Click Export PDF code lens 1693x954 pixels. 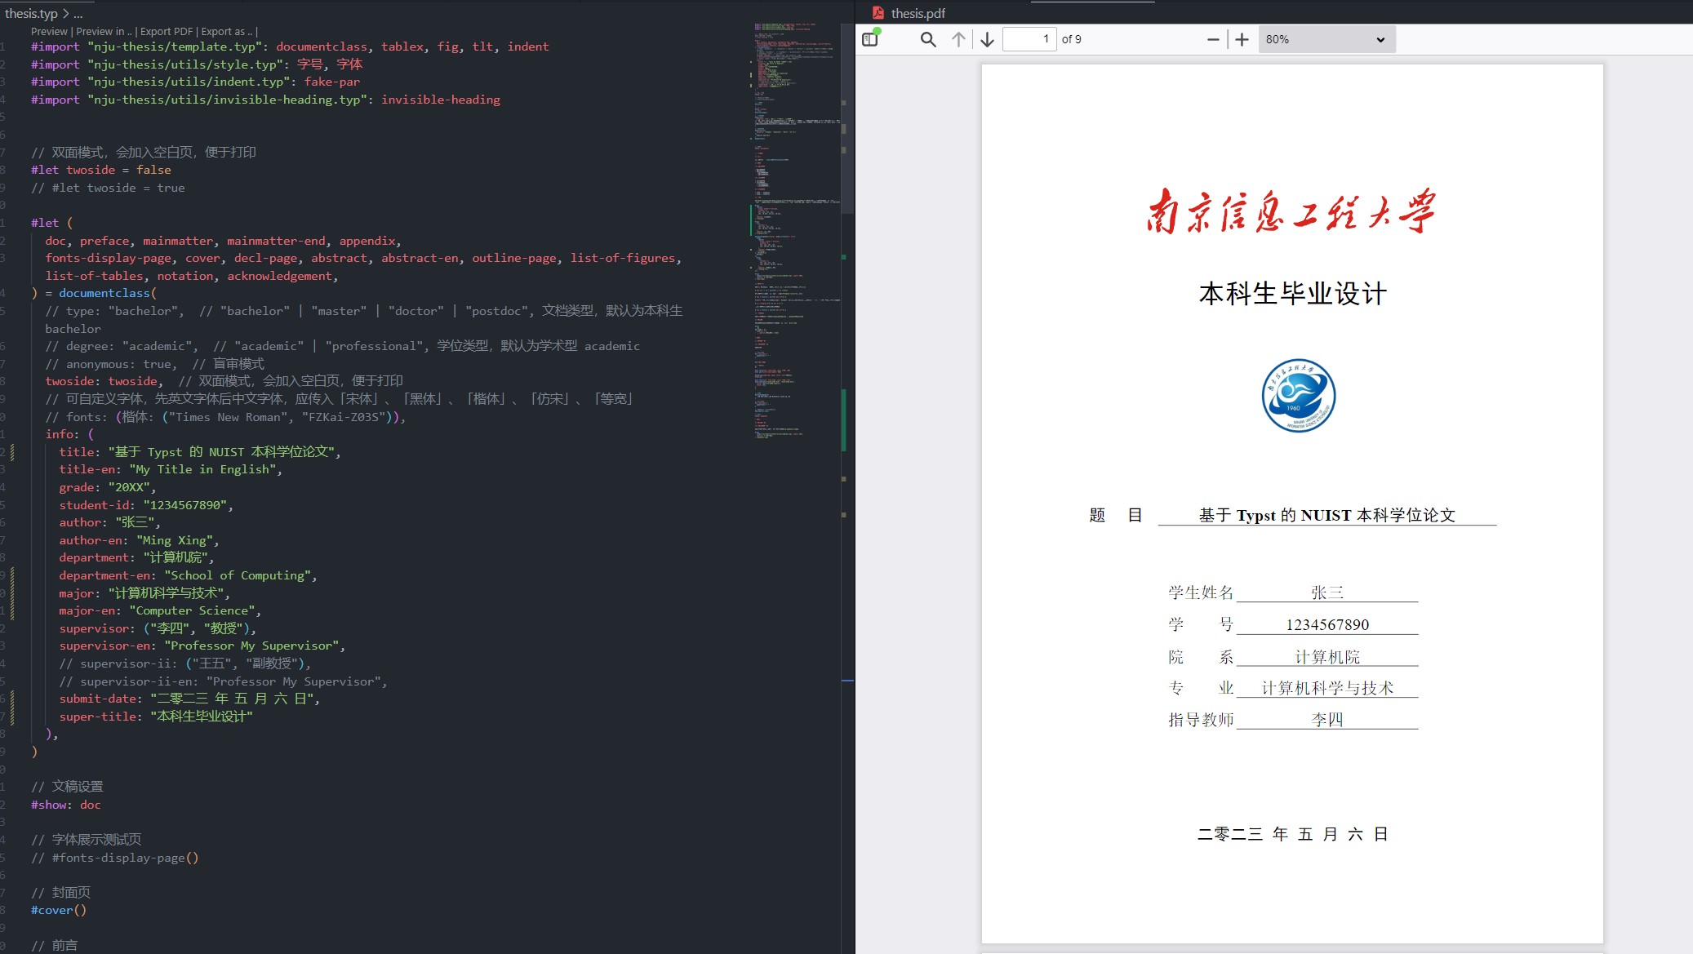coord(167,32)
